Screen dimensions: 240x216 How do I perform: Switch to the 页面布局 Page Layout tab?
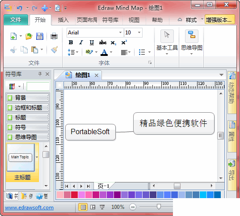87,20
